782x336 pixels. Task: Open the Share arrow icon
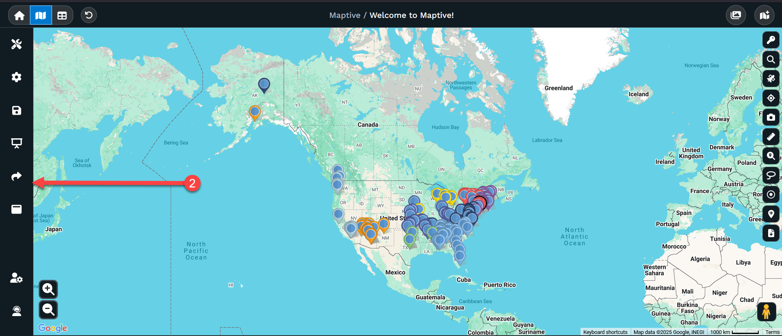point(16,176)
